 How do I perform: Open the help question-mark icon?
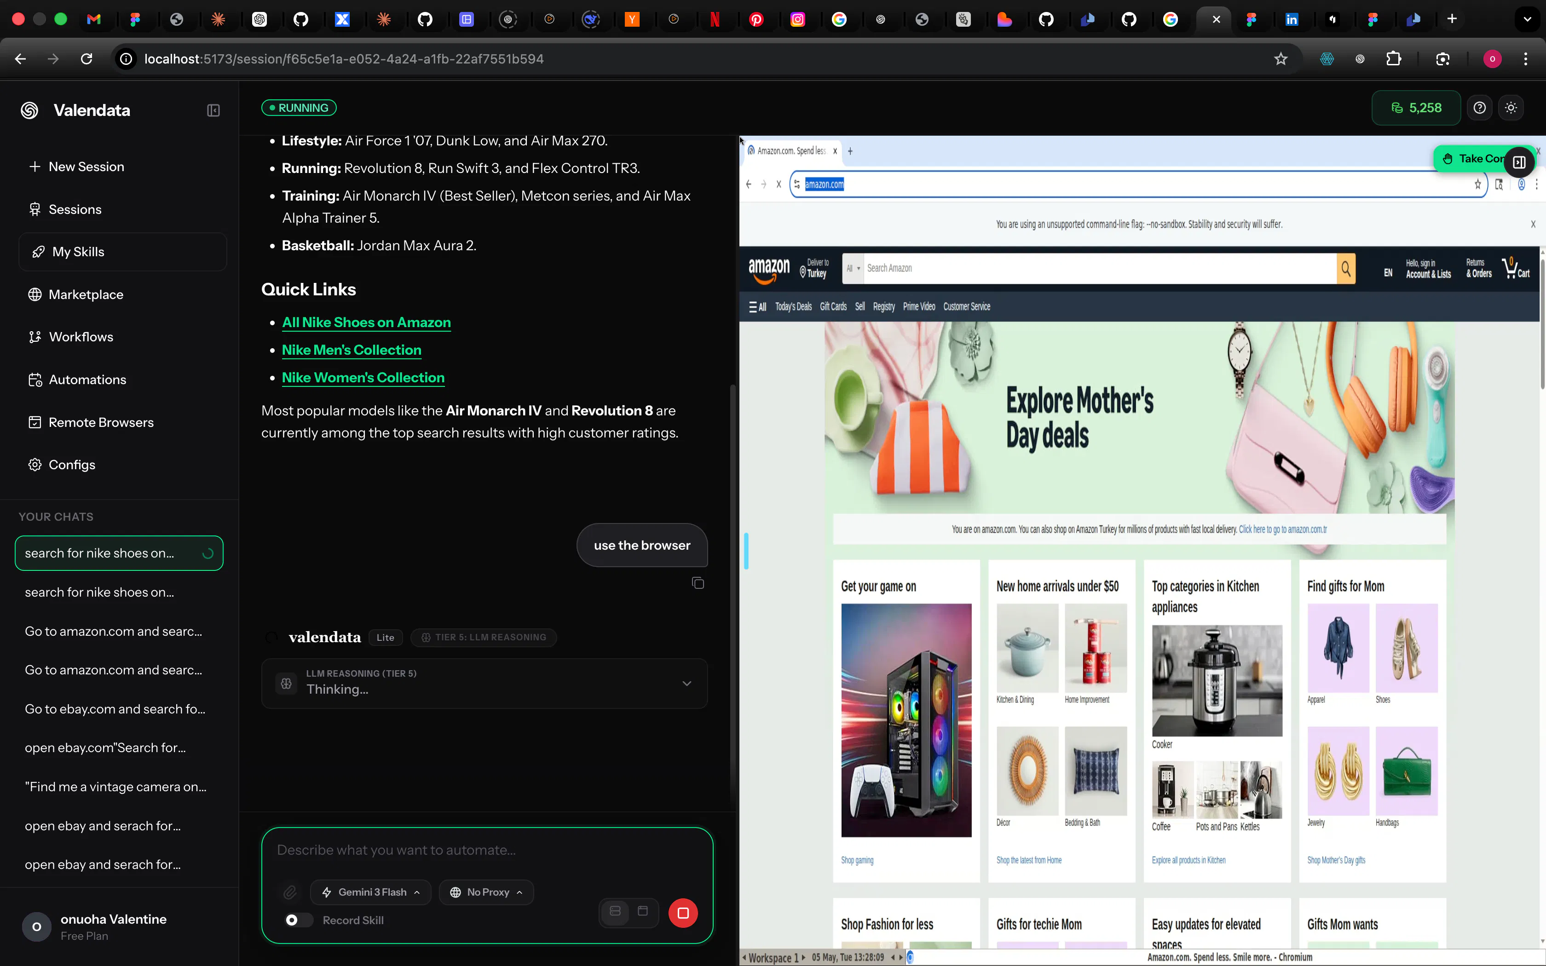1480,108
